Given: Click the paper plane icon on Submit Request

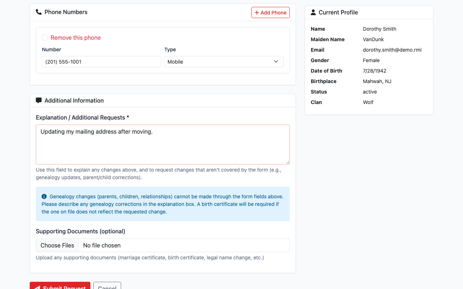Looking at the screenshot, I should click(x=37, y=287).
